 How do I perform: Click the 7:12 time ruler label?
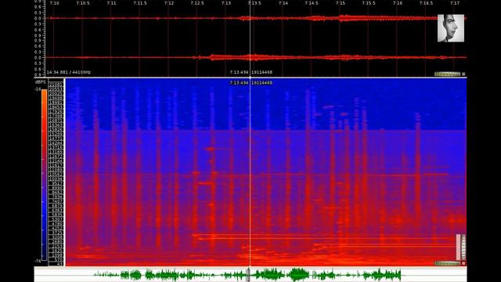click(169, 3)
